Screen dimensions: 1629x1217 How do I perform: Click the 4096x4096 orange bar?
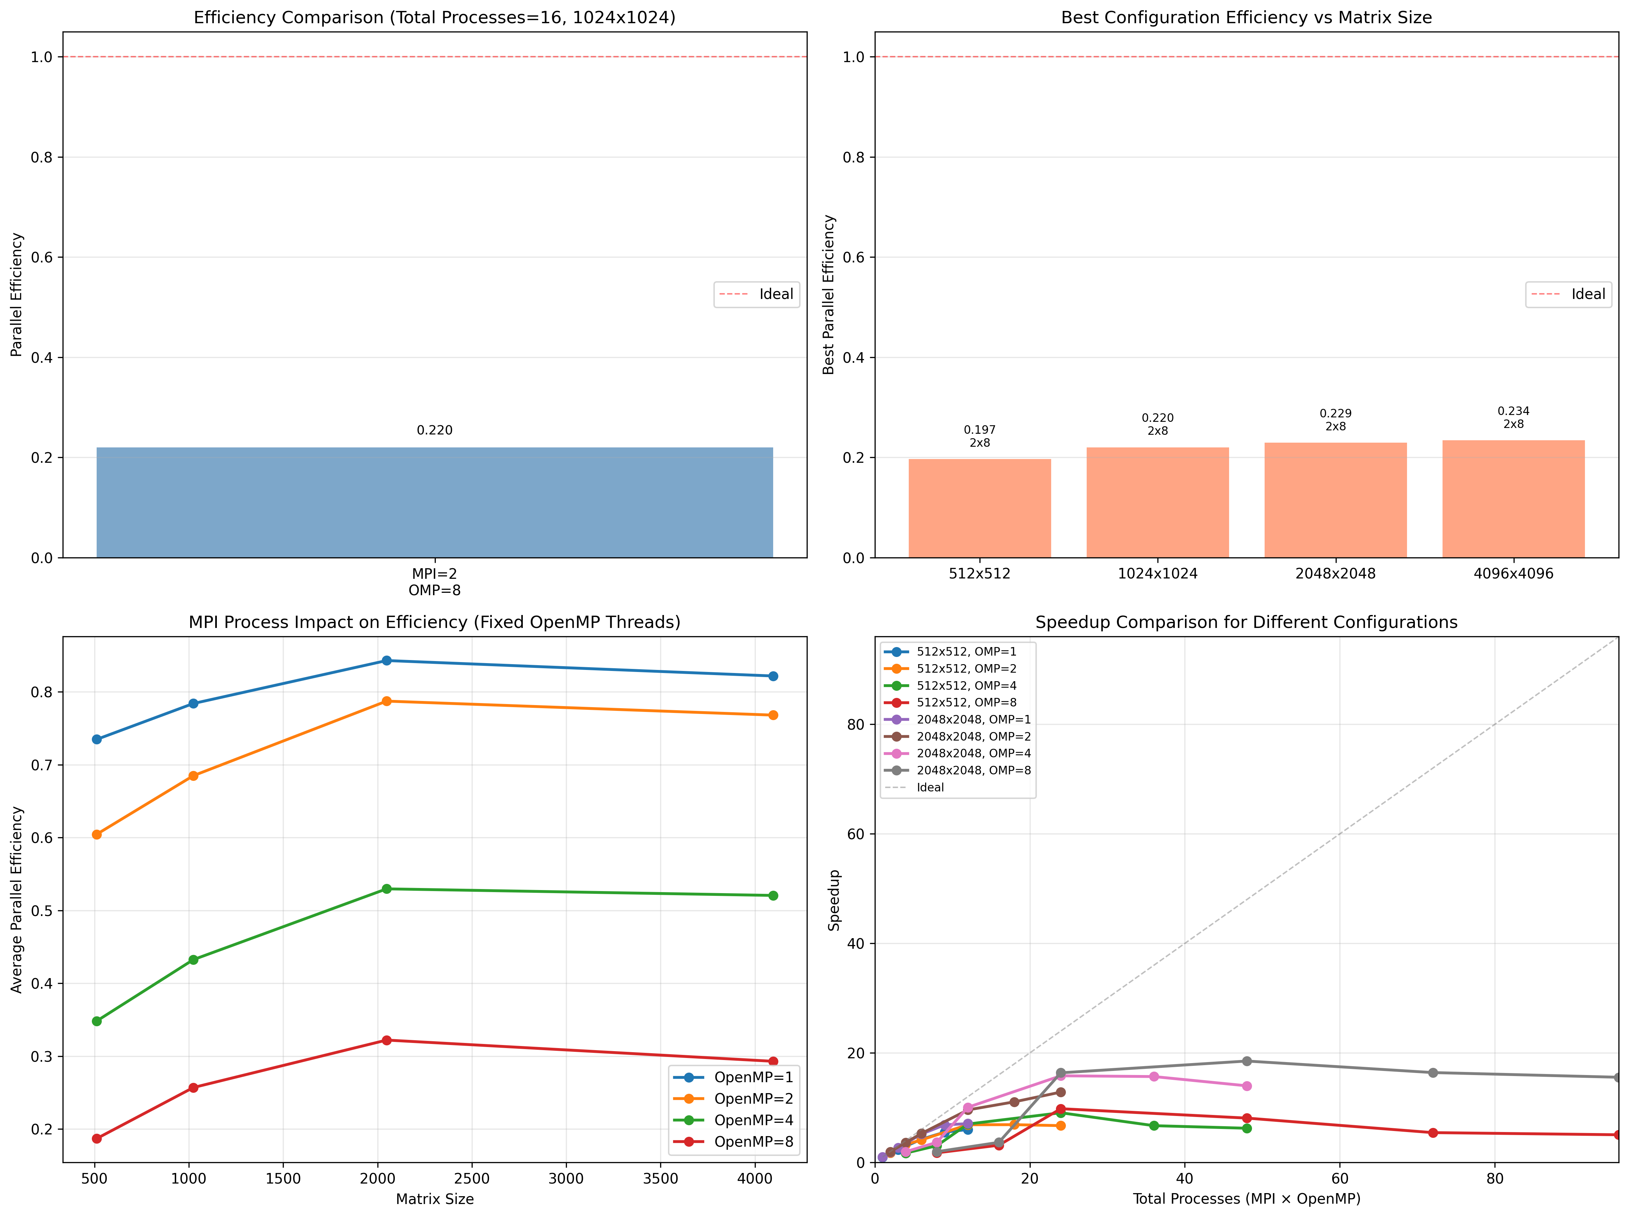[x=1513, y=498]
